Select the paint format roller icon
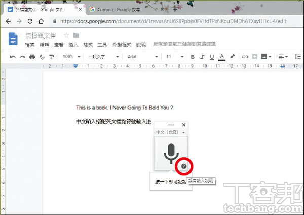The image size is (304, 215). click(51, 57)
